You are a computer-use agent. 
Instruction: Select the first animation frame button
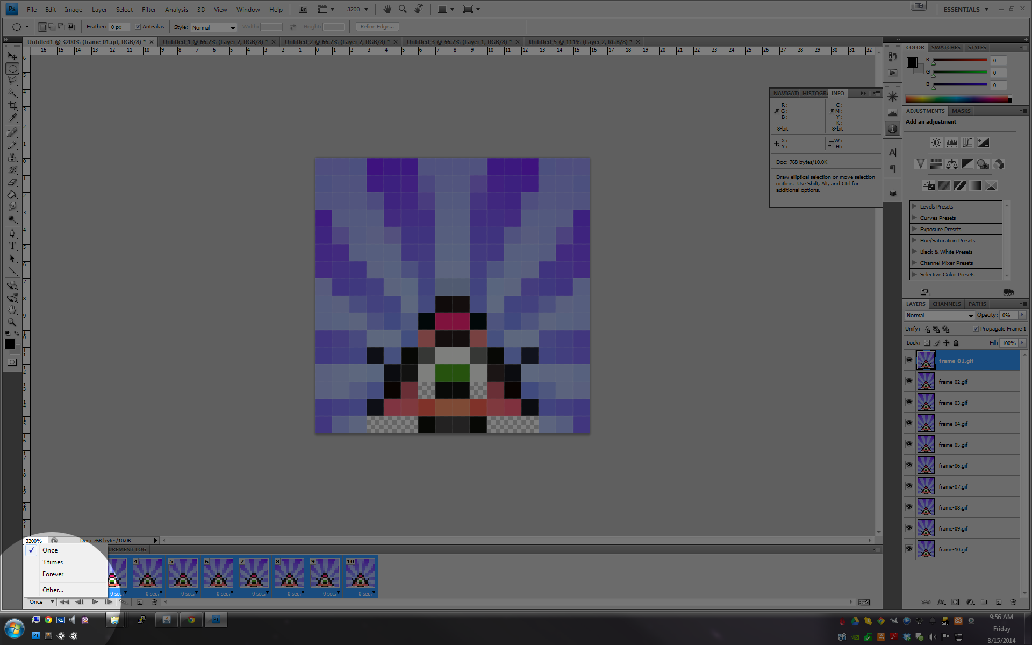[64, 602]
